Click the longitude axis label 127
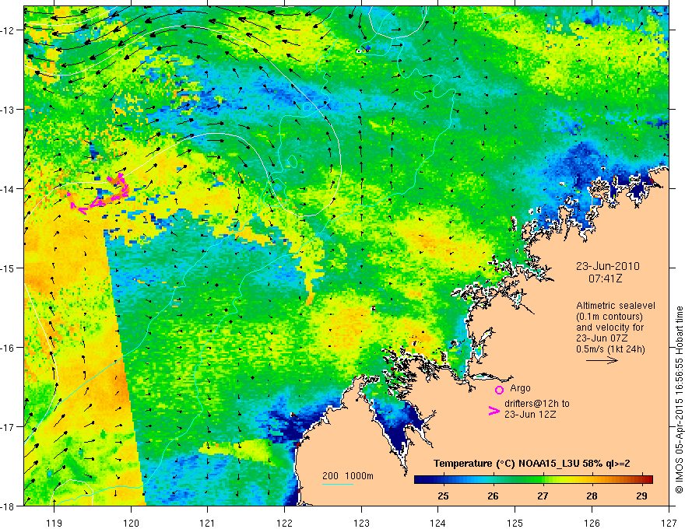 pos(669,523)
